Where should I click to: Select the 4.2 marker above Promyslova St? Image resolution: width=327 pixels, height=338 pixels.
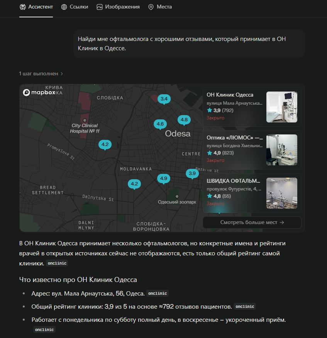coord(105,144)
